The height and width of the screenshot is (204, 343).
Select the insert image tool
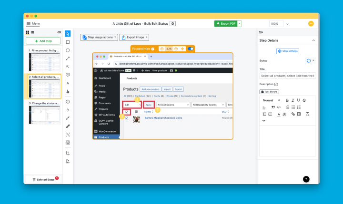[68, 143]
